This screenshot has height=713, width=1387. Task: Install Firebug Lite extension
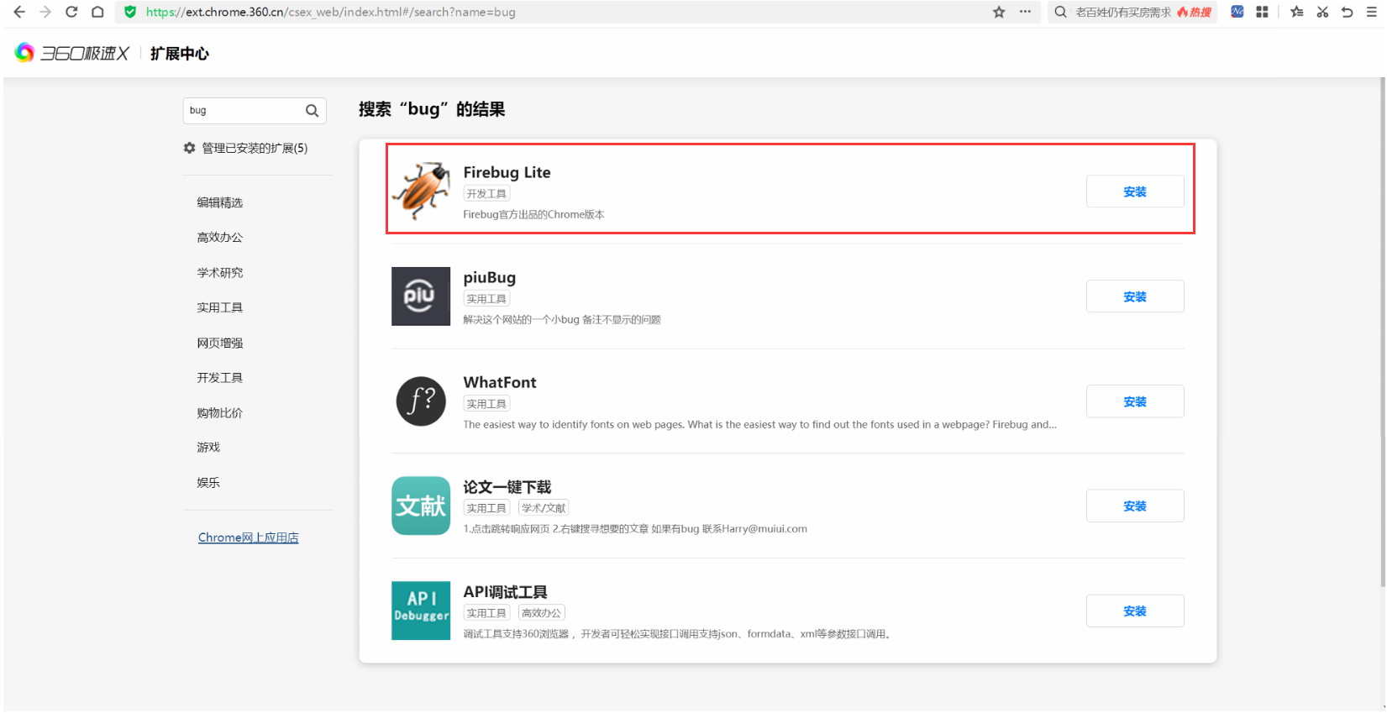click(1135, 191)
